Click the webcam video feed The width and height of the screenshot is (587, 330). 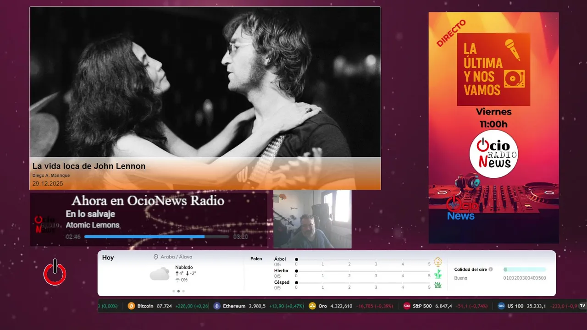click(312, 219)
